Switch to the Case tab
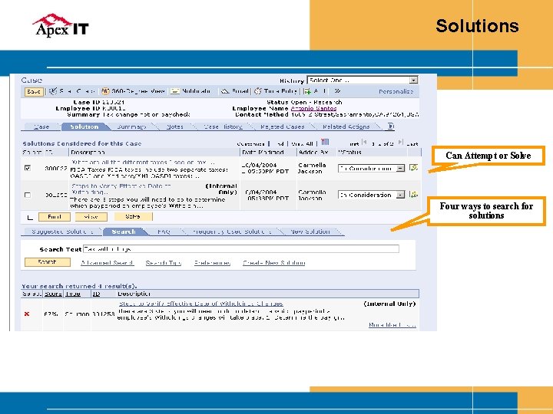 [41, 127]
